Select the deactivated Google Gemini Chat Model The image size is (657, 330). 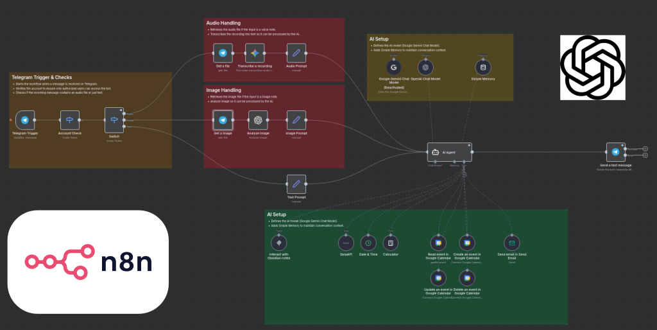(393, 67)
